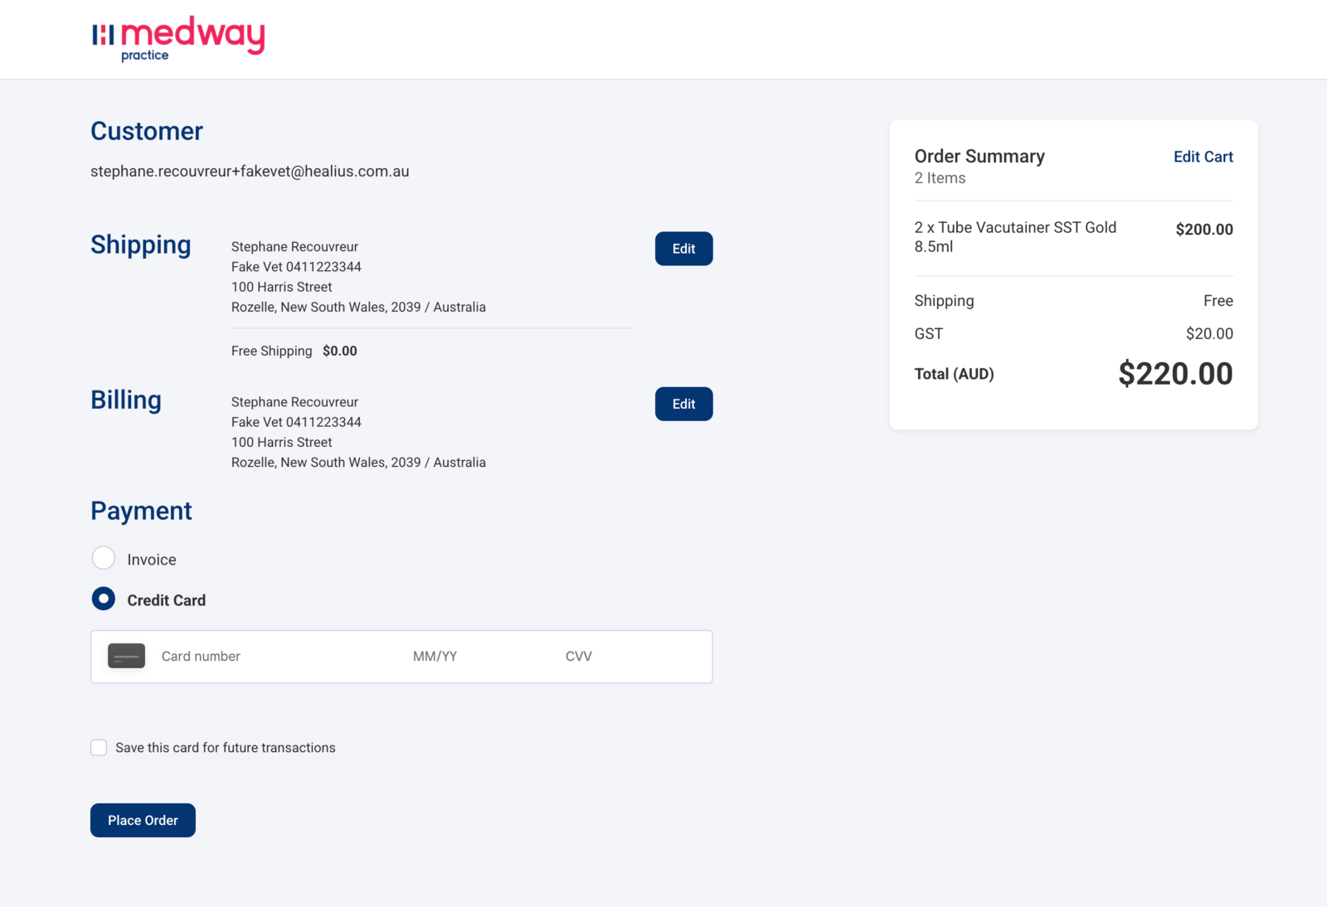The height and width of the screenshot is (907, 1327).
Task: Click the Free Shipping $0.00 line
Action: coord(294,352)
